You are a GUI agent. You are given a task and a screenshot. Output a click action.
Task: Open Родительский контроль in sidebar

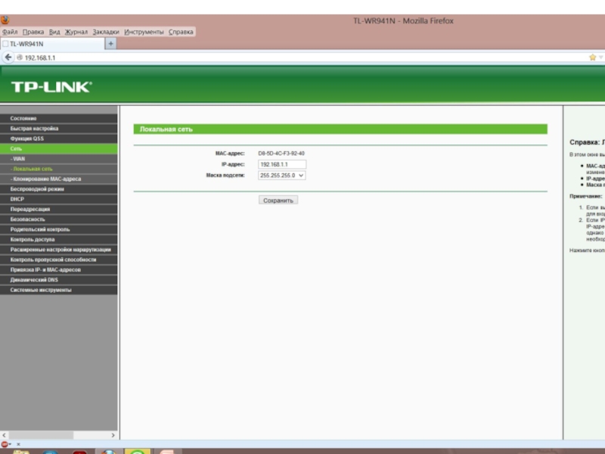59,229
